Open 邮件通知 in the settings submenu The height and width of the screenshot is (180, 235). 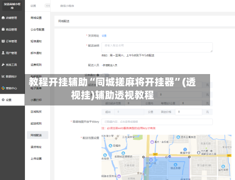(36, 53)
